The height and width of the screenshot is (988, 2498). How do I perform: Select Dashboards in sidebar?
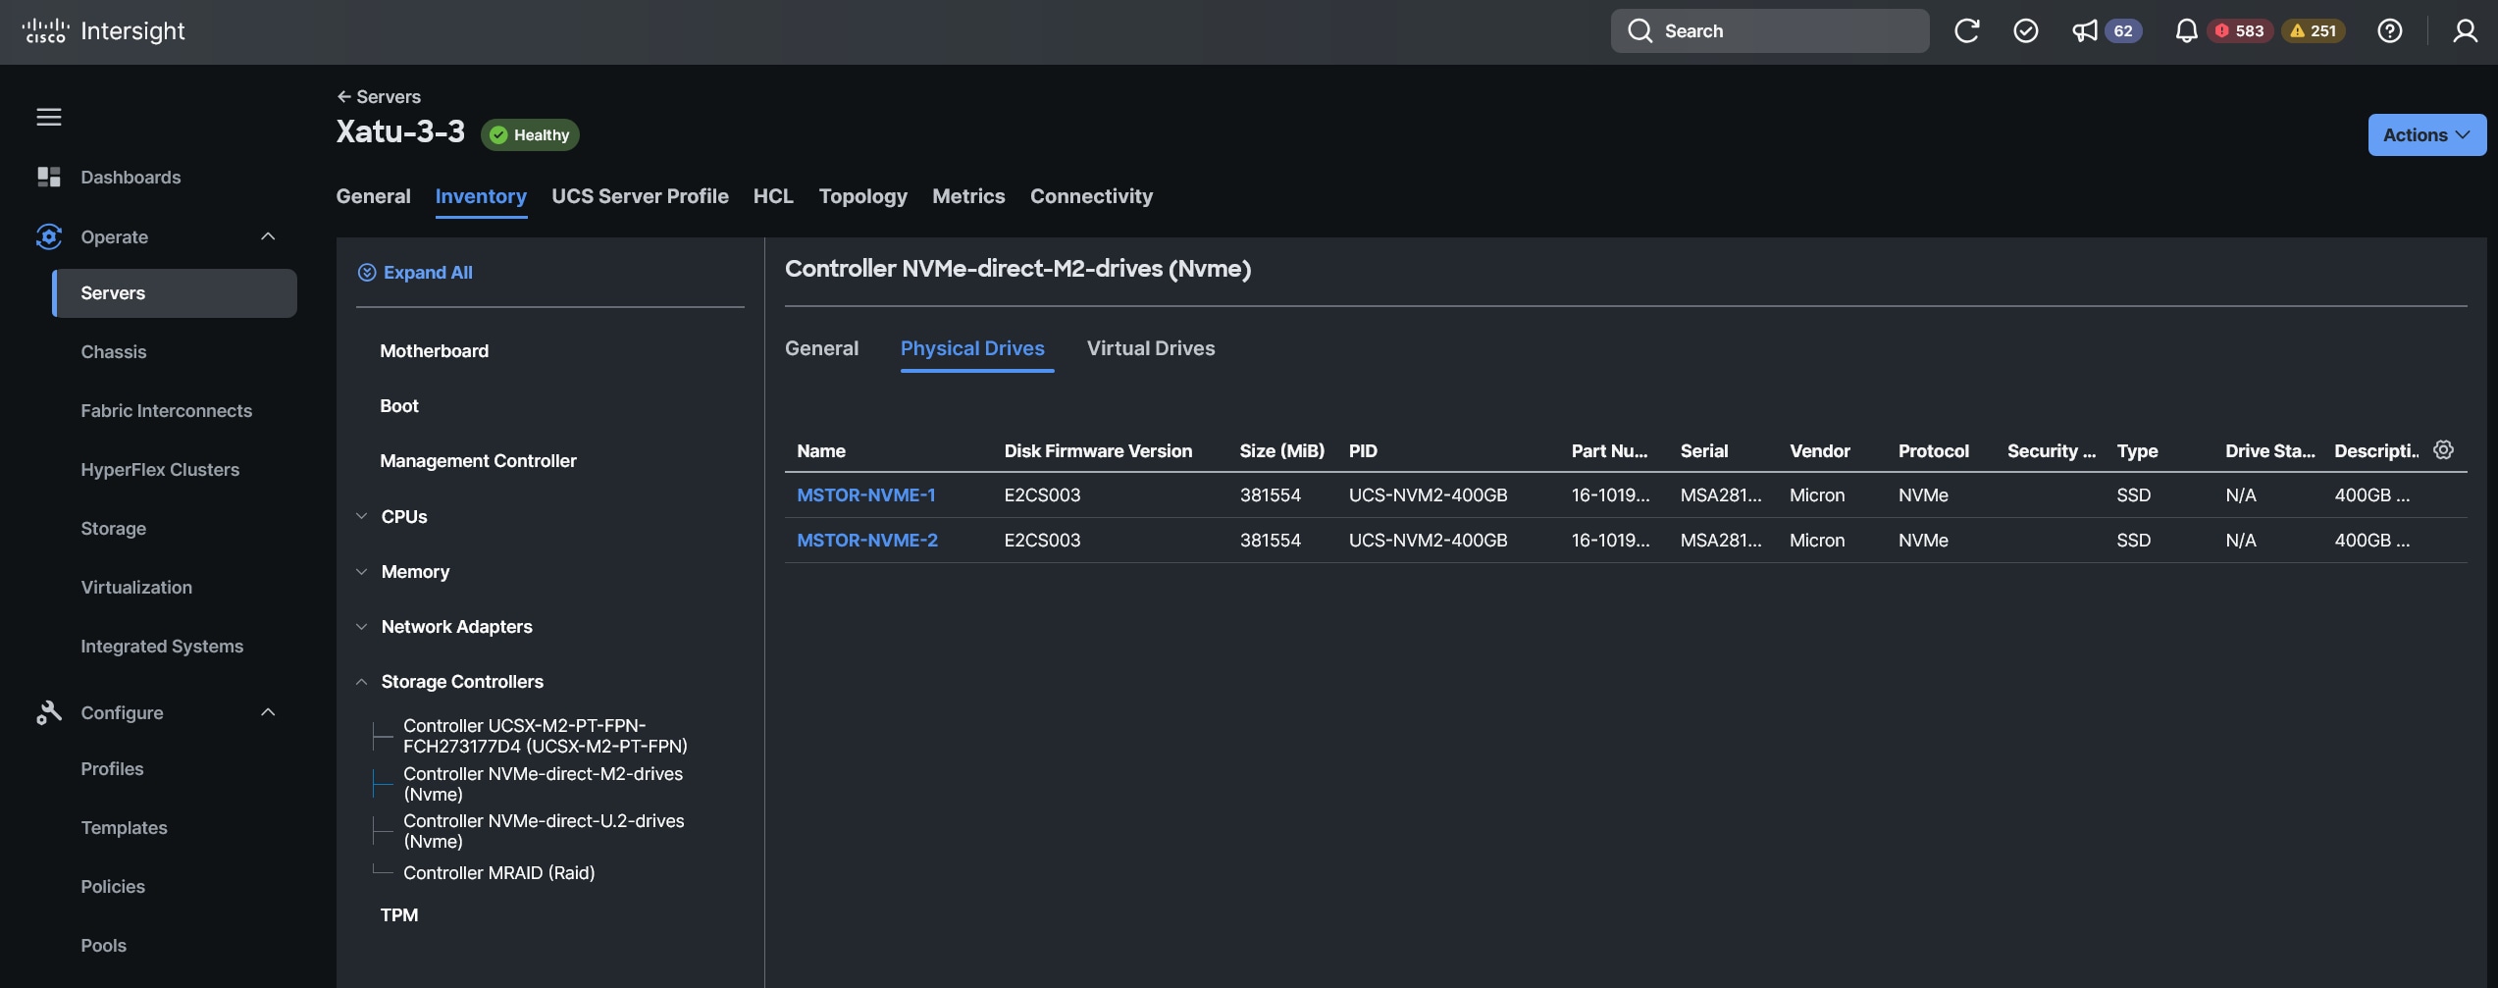[130, 177]
